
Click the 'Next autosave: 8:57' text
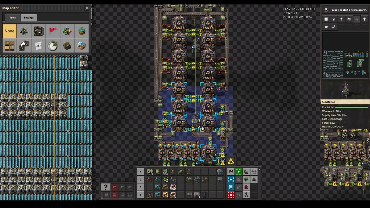pos(298,17)
